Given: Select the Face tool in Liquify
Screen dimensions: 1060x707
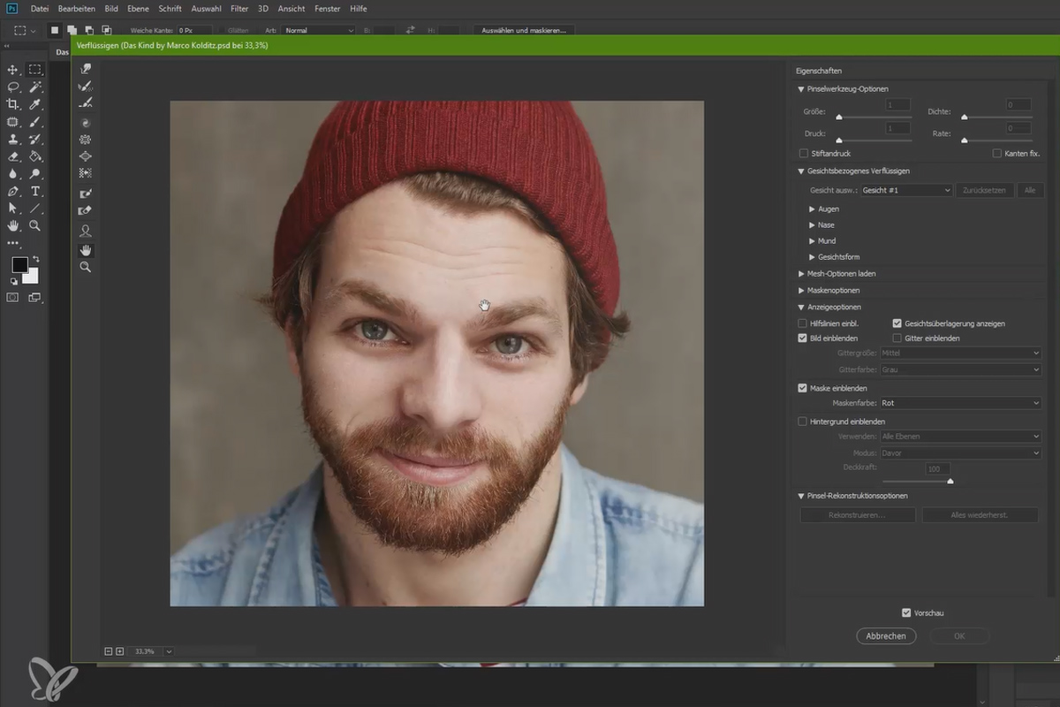Looking at the screenshot, I should 86,231.
